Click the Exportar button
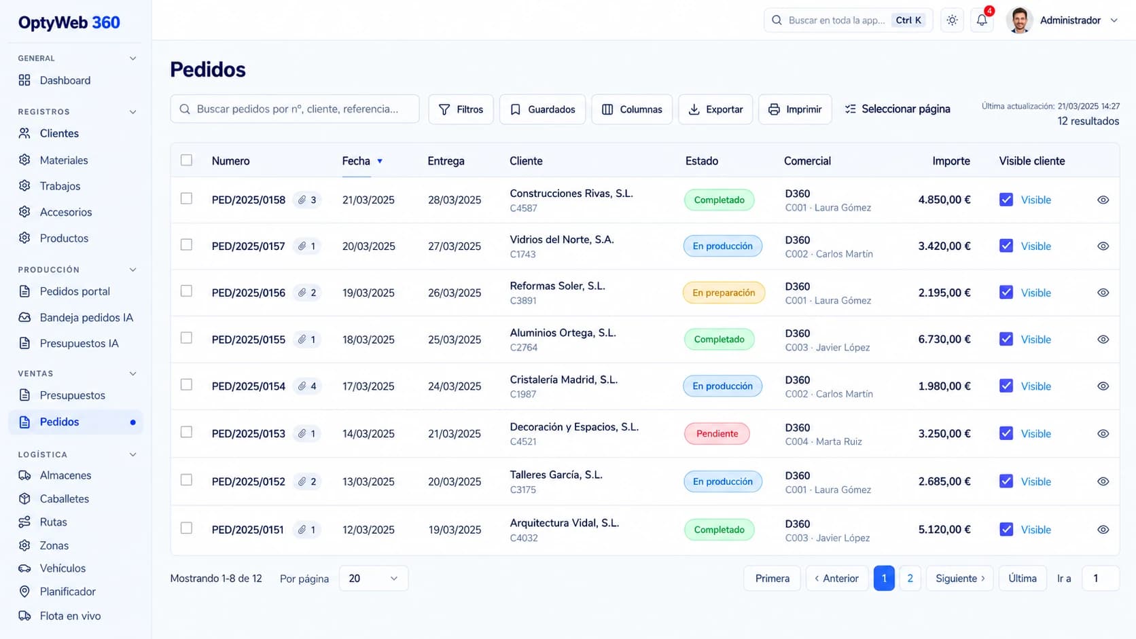Screen dimensions: 1136x639 coord(715,109)
